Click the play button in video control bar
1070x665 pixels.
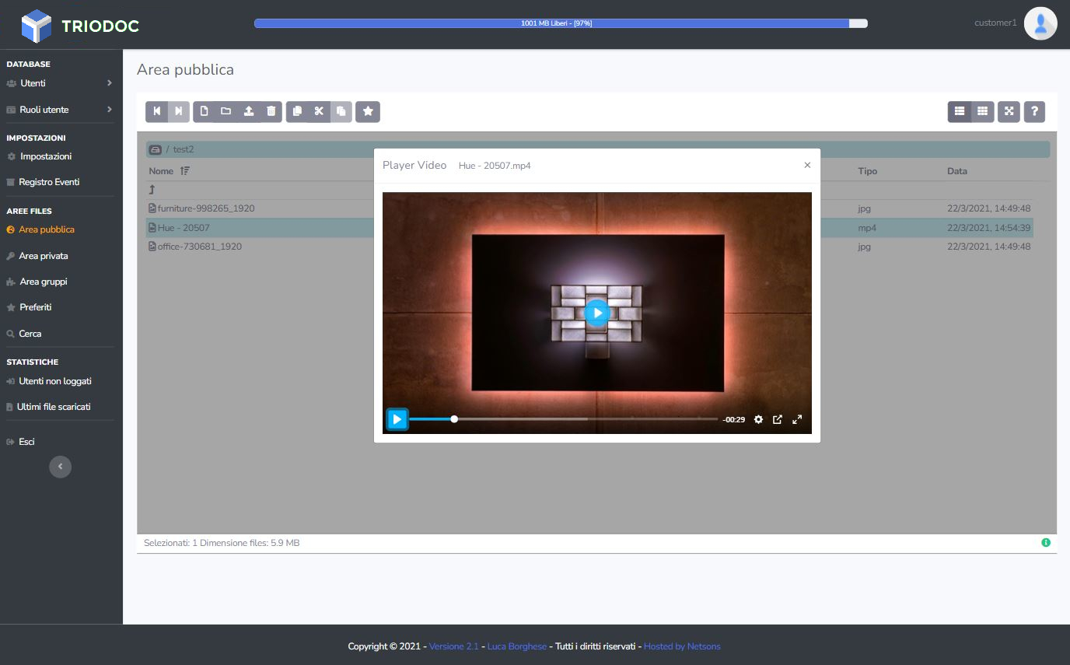[397, 419]
